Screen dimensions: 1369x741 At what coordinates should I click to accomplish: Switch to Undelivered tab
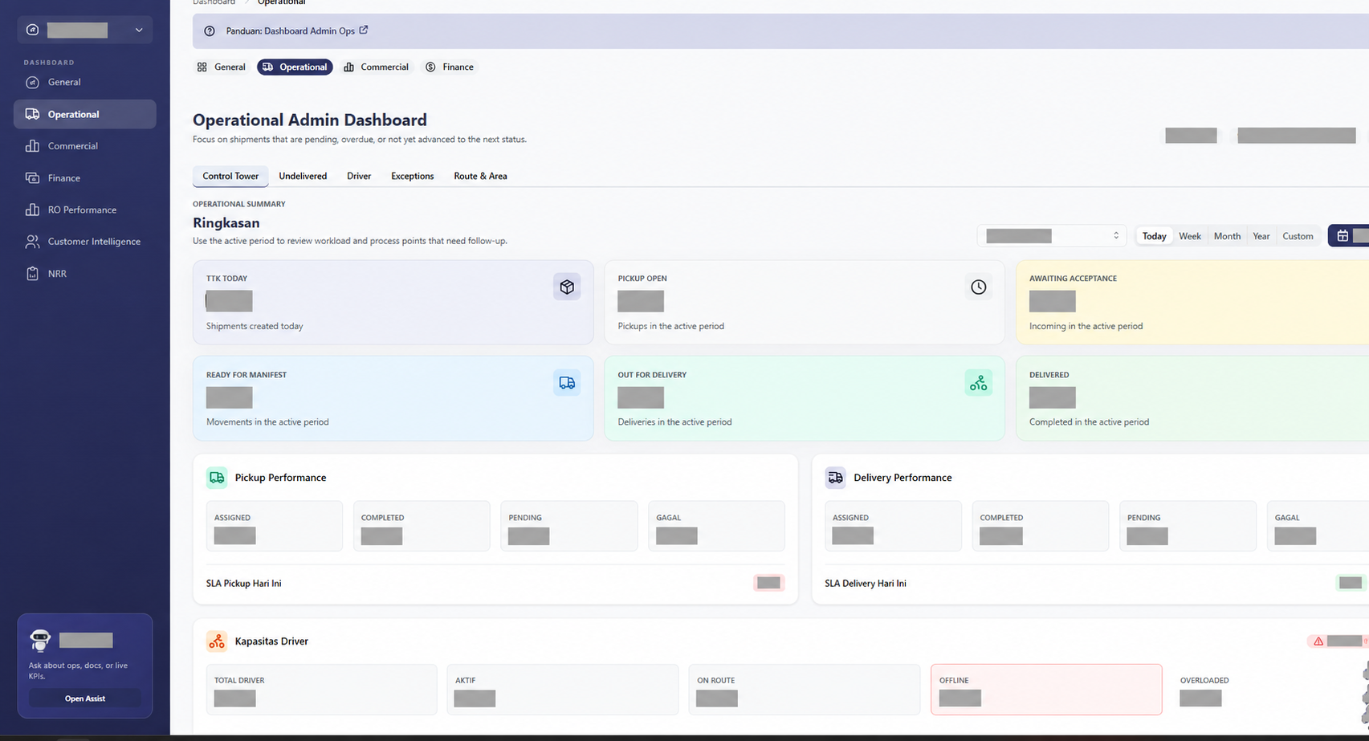pos(303,176)
